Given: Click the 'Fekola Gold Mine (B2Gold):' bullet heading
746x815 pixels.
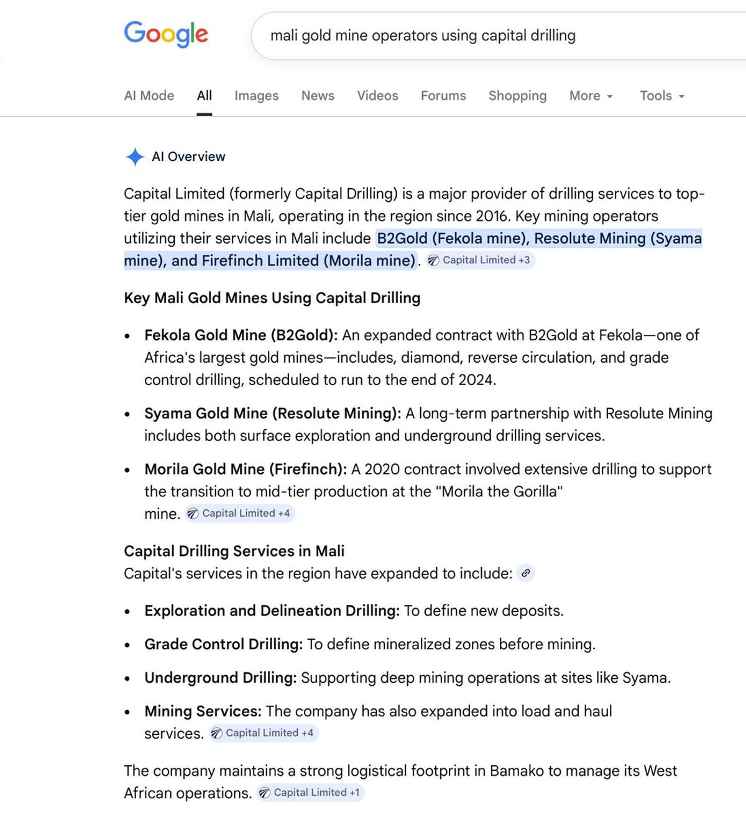Looking at the screenshot, I should click(241, 335).
